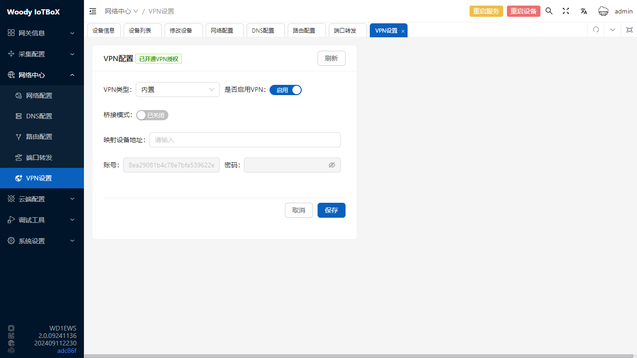Click the 重启设备 button
The width and height of the screenshot is (637, 358).
pos(523,11)
